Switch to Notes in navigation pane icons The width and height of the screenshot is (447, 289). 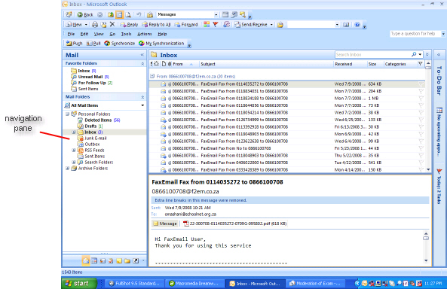119,260
